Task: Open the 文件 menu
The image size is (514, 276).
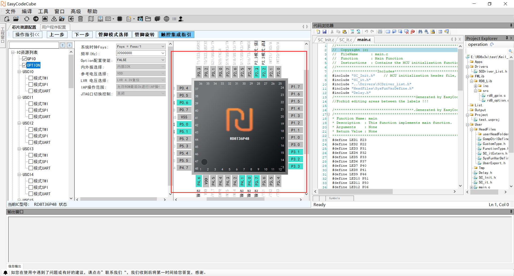Action: (11, 11)
